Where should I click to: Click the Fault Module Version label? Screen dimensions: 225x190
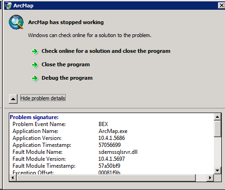coord(39,159)
